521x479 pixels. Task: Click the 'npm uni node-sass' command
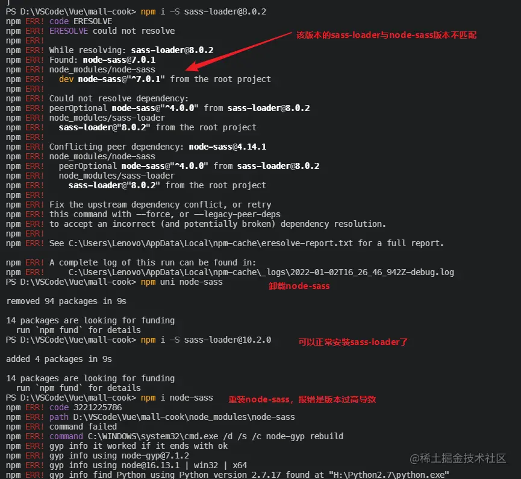[x=181, y=282]
